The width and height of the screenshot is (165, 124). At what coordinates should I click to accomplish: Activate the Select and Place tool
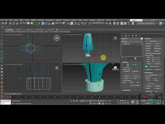pyautogui.click(x=53, y=23)
